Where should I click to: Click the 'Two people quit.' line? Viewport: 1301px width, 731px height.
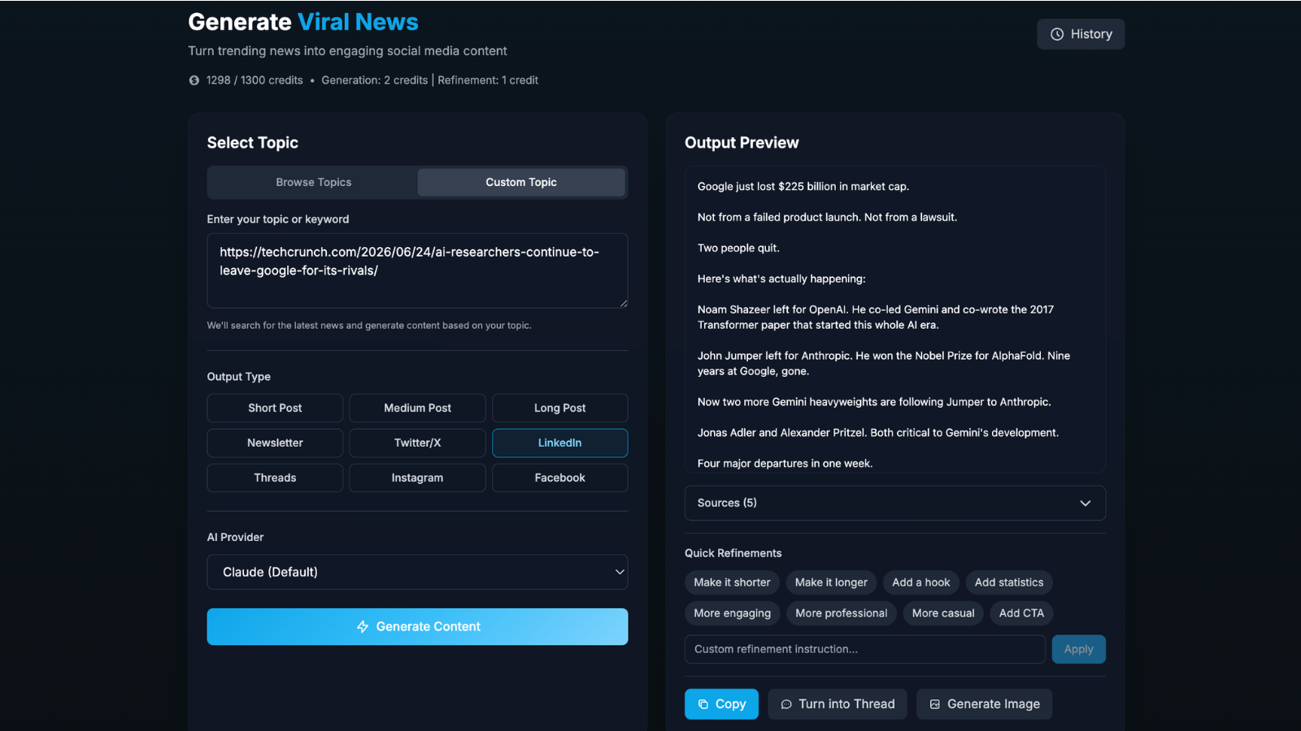pos(738,248)
